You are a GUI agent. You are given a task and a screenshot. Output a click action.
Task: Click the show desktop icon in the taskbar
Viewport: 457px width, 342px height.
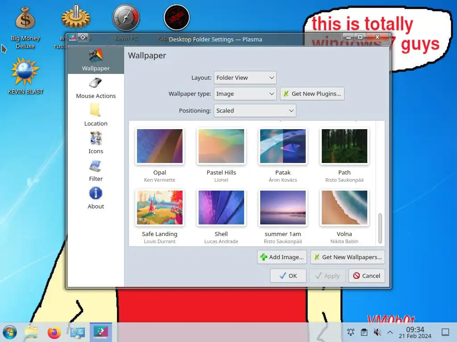point(445,332)
